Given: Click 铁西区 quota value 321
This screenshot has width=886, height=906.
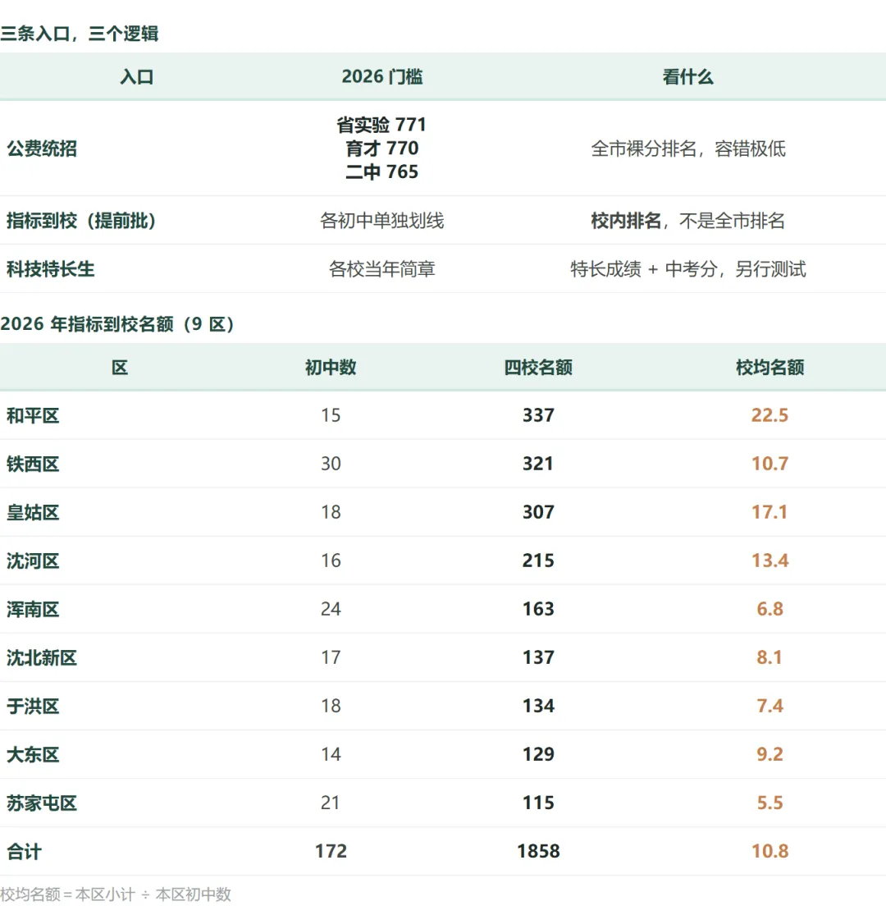Looking at the screenshot, I should (538, 464).
